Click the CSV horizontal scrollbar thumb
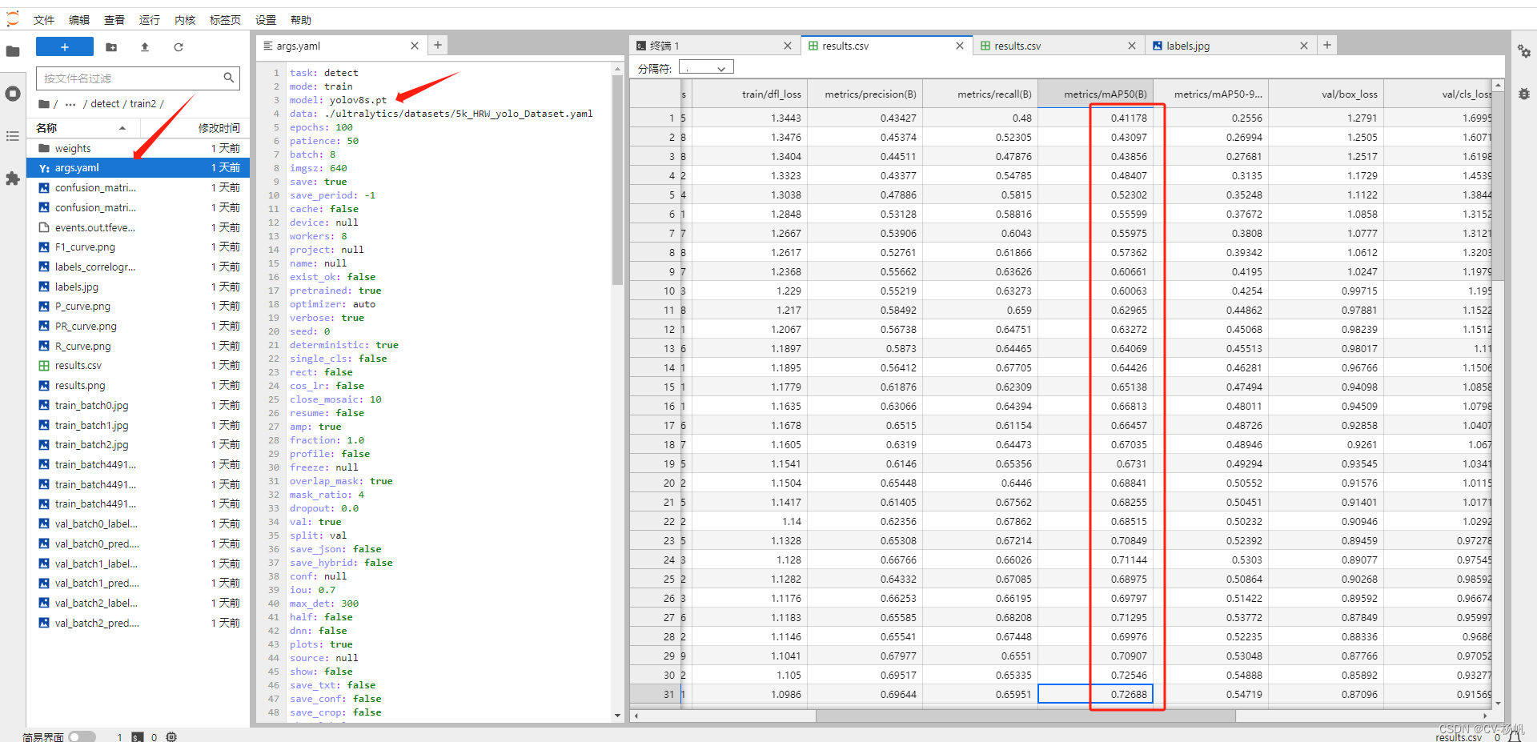 click(x=1025, y=716)
